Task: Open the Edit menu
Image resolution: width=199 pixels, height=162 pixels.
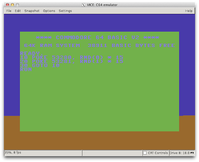Action: [18, 11]
